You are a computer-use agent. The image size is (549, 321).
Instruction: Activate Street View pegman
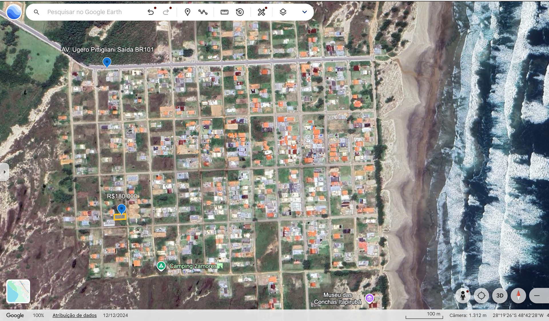(x=463, y=296)
